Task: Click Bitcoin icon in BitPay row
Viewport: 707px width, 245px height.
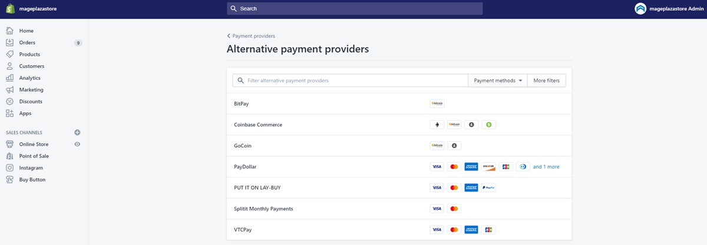Action: 437,103
